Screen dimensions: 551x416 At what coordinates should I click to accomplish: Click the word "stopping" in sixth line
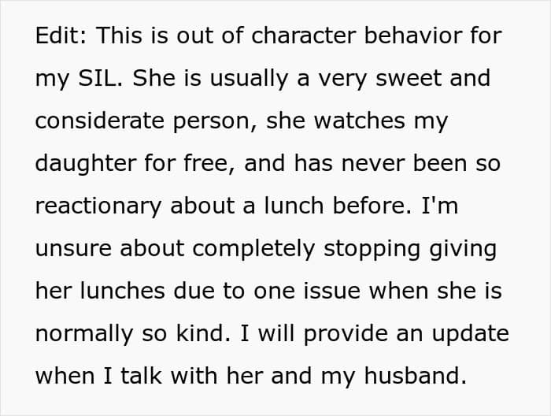tap(372, 249)
